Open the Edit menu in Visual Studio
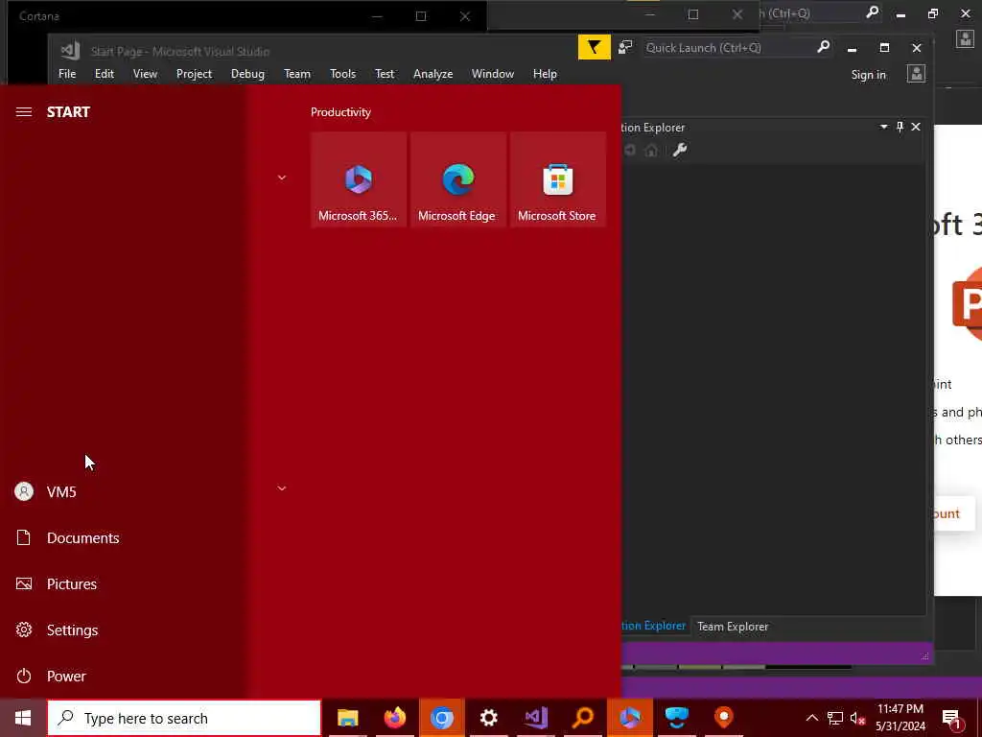The image size is (982, 737). click(104, 74)
